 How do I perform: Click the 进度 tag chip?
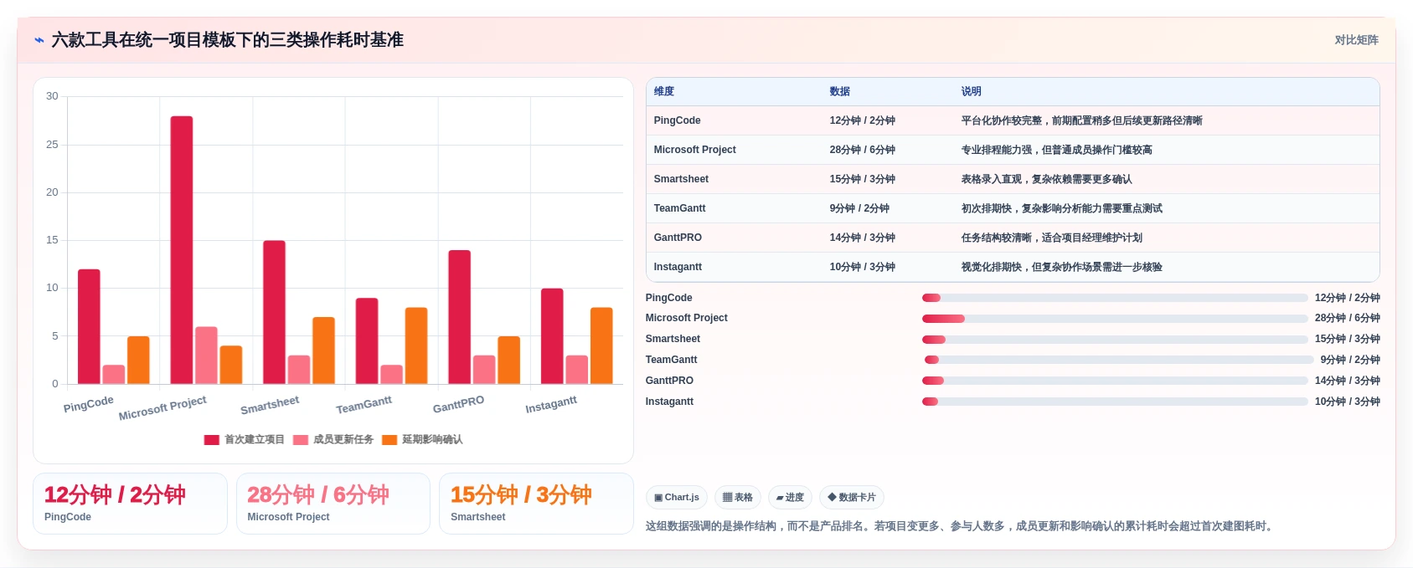pyautogui.click(x=790, y=498)
